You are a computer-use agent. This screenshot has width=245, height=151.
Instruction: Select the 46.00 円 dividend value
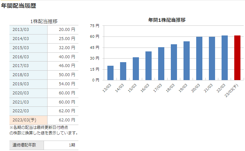pos(67,66)
